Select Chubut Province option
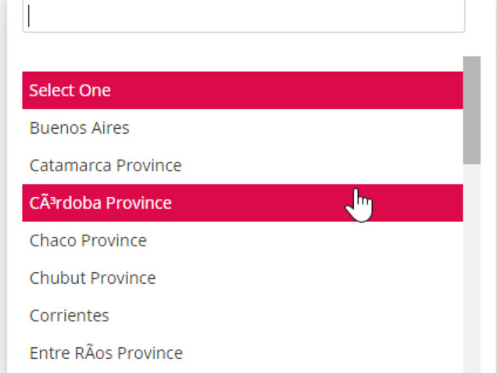Image resolution: width=497 pixels, height=373 pixels. click(242, 278)
